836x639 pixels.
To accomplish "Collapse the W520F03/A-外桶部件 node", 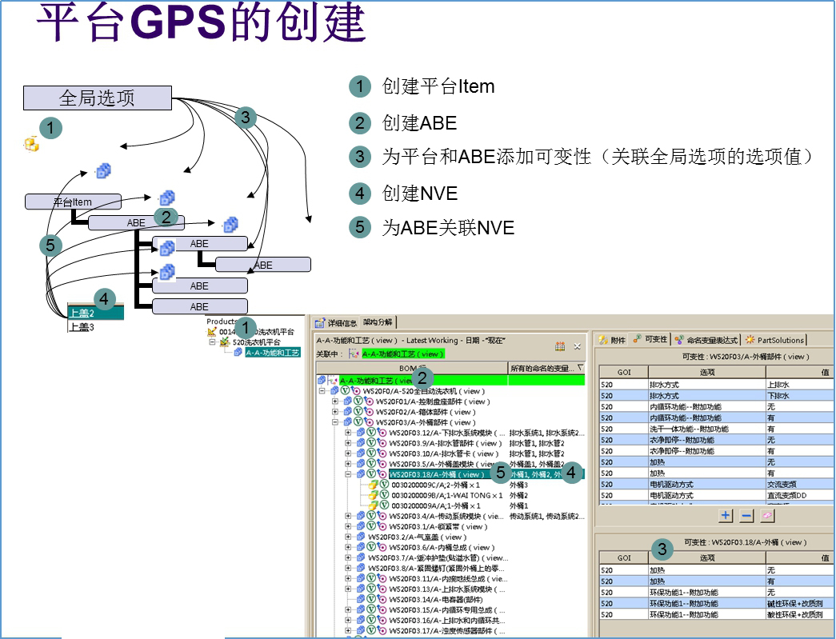I will [x=335, y=422].
